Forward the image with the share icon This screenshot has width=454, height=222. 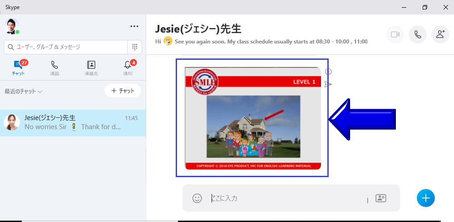[x=328, y=84]
